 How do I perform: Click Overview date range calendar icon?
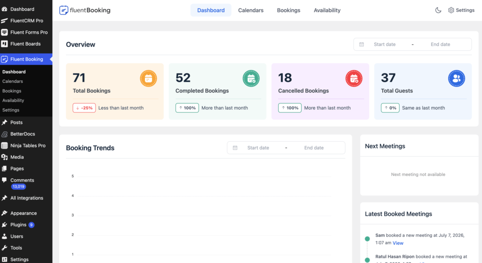coord(361,44)
